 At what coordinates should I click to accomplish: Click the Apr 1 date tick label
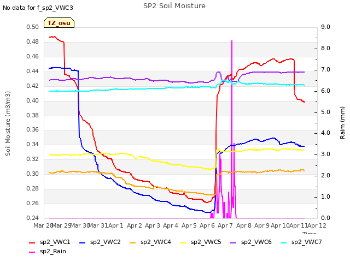click(115, 225)
